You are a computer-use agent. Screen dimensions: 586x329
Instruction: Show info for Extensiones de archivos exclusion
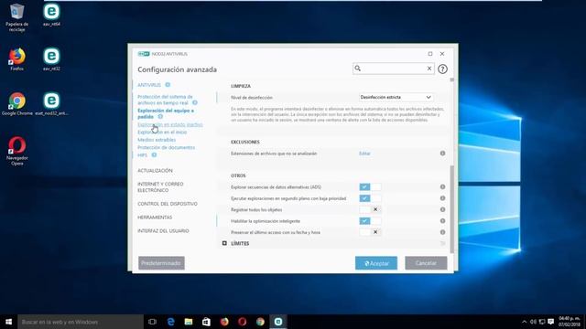tap(442, 154)
